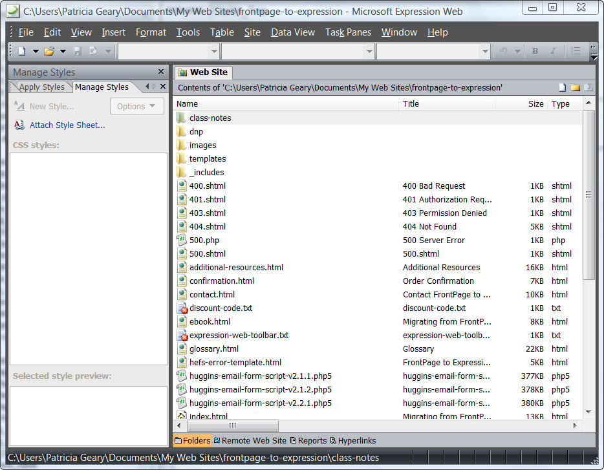Close the Manage Styles task pane
Screen dimensions: 604x470
[161, 72]
